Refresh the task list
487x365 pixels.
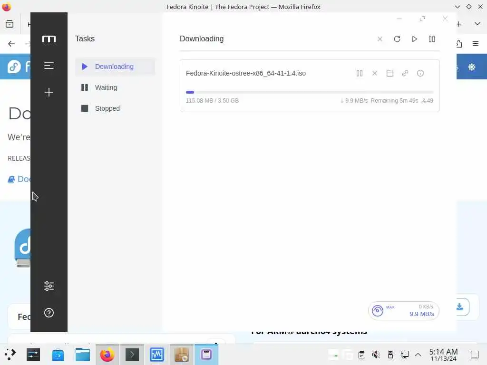[397, 39]
